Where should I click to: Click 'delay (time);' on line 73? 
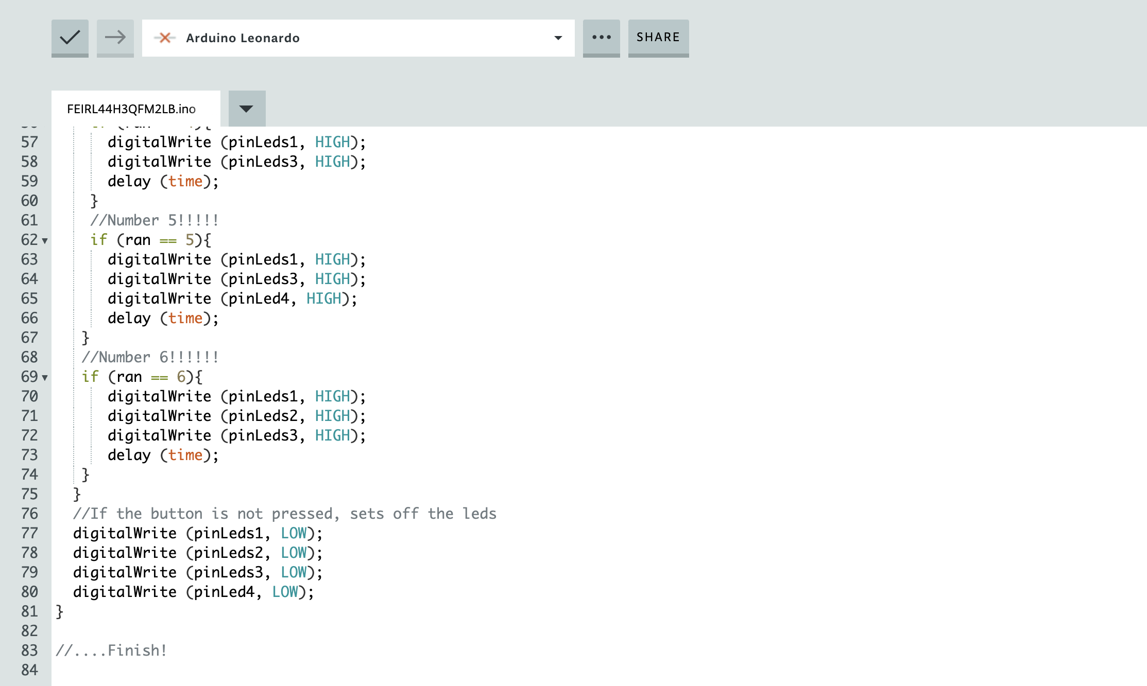163,455
